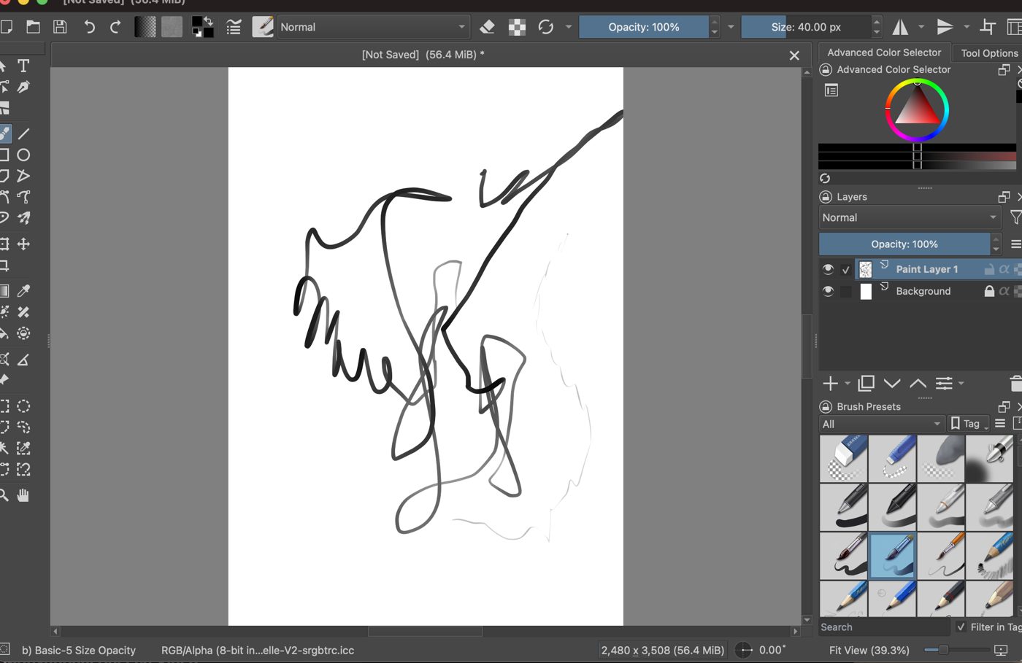Toggle vertical mirror tool
The width and height of the screenshot is (1022, 663).
[x=945, y=27]
